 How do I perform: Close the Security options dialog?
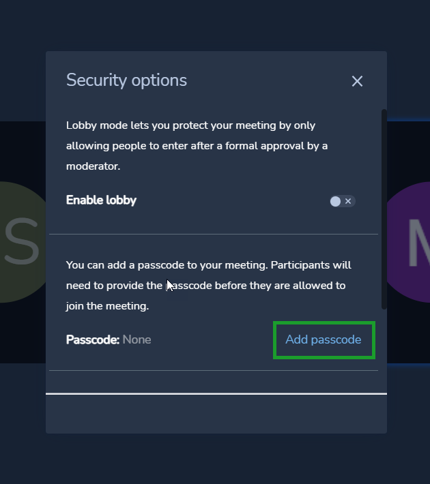coord(357,81)
